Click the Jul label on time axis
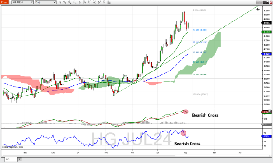The width and height of the screenshot is (273, 163). pos(240,153)
